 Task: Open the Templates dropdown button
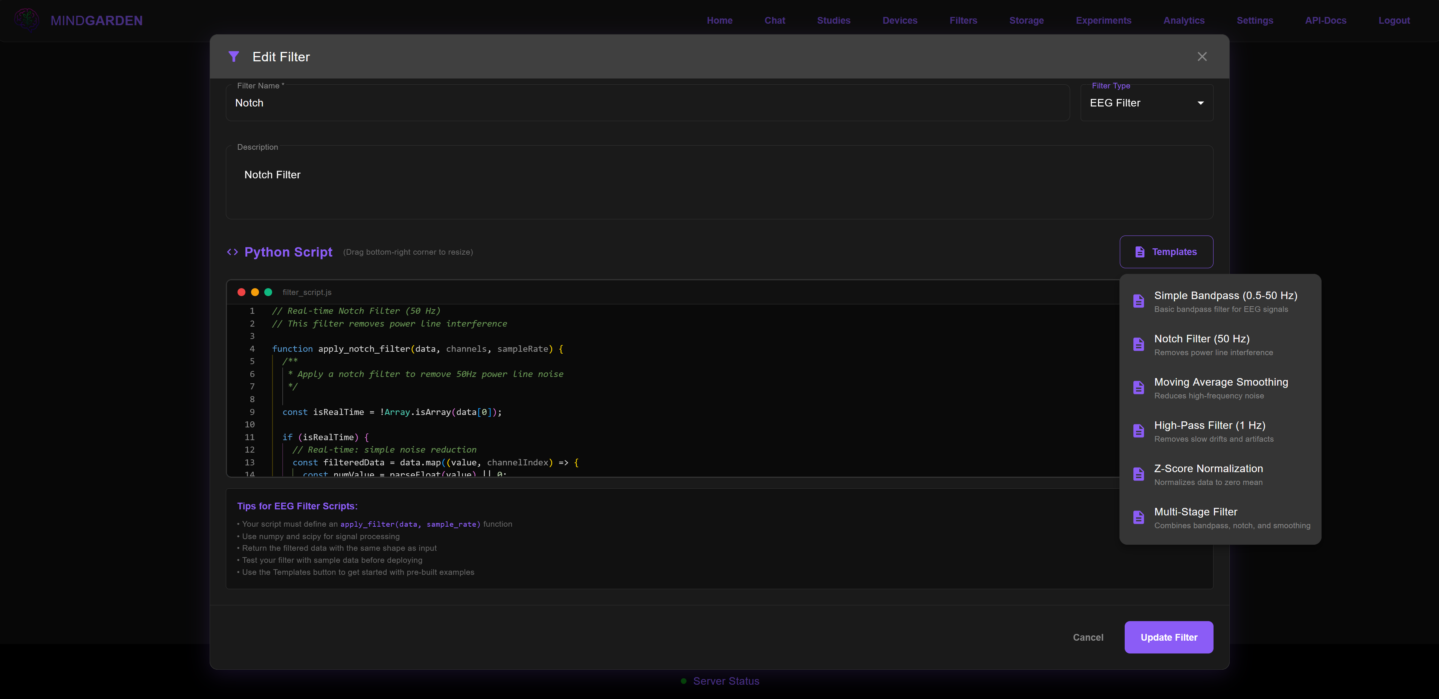(x=1166, y=252)
